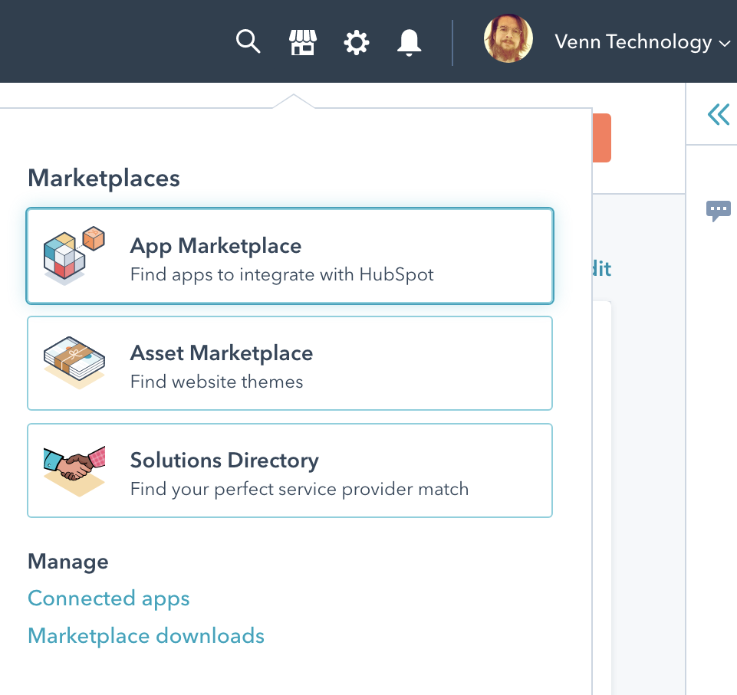View notifications by clicking the bell icon

pyautogui.click(x=409, y=42)
